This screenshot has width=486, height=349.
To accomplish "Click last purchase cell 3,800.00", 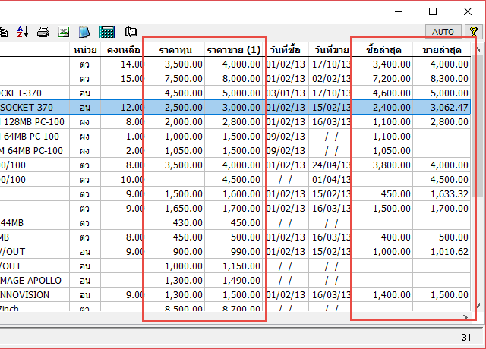I will [383, 165].
